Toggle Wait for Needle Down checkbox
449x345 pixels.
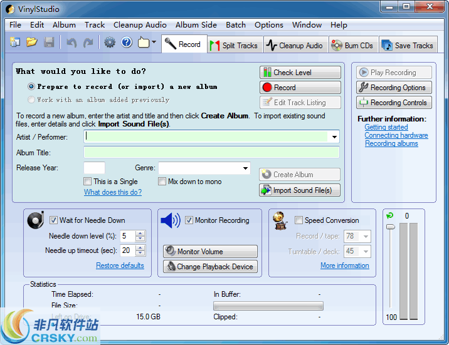coord(53,220)
